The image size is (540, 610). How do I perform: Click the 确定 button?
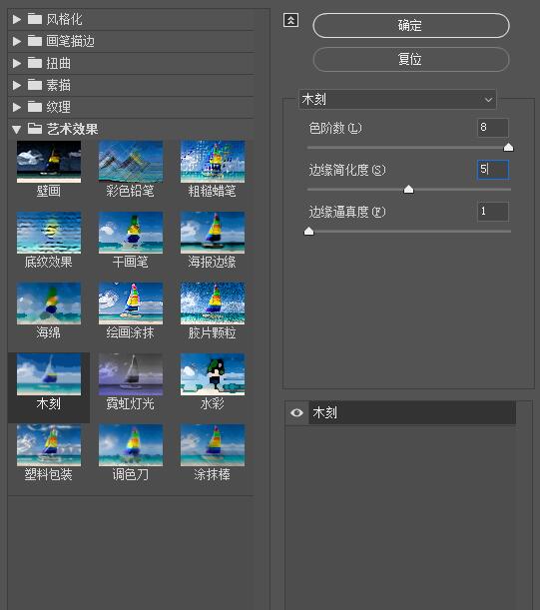(411, 26)
